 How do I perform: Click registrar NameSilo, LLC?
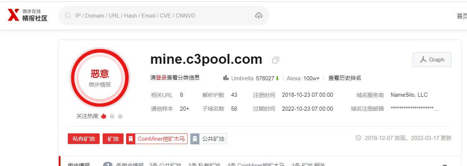point(409,95)
